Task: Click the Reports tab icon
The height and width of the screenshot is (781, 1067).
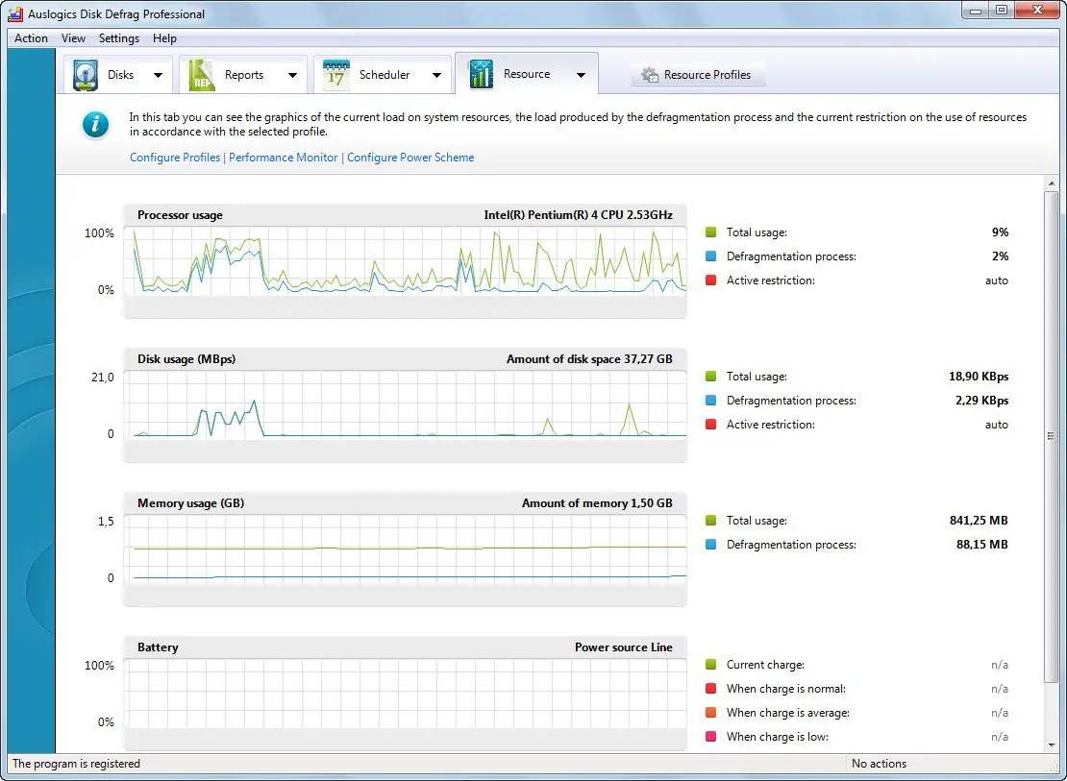Action: point(202,75)
